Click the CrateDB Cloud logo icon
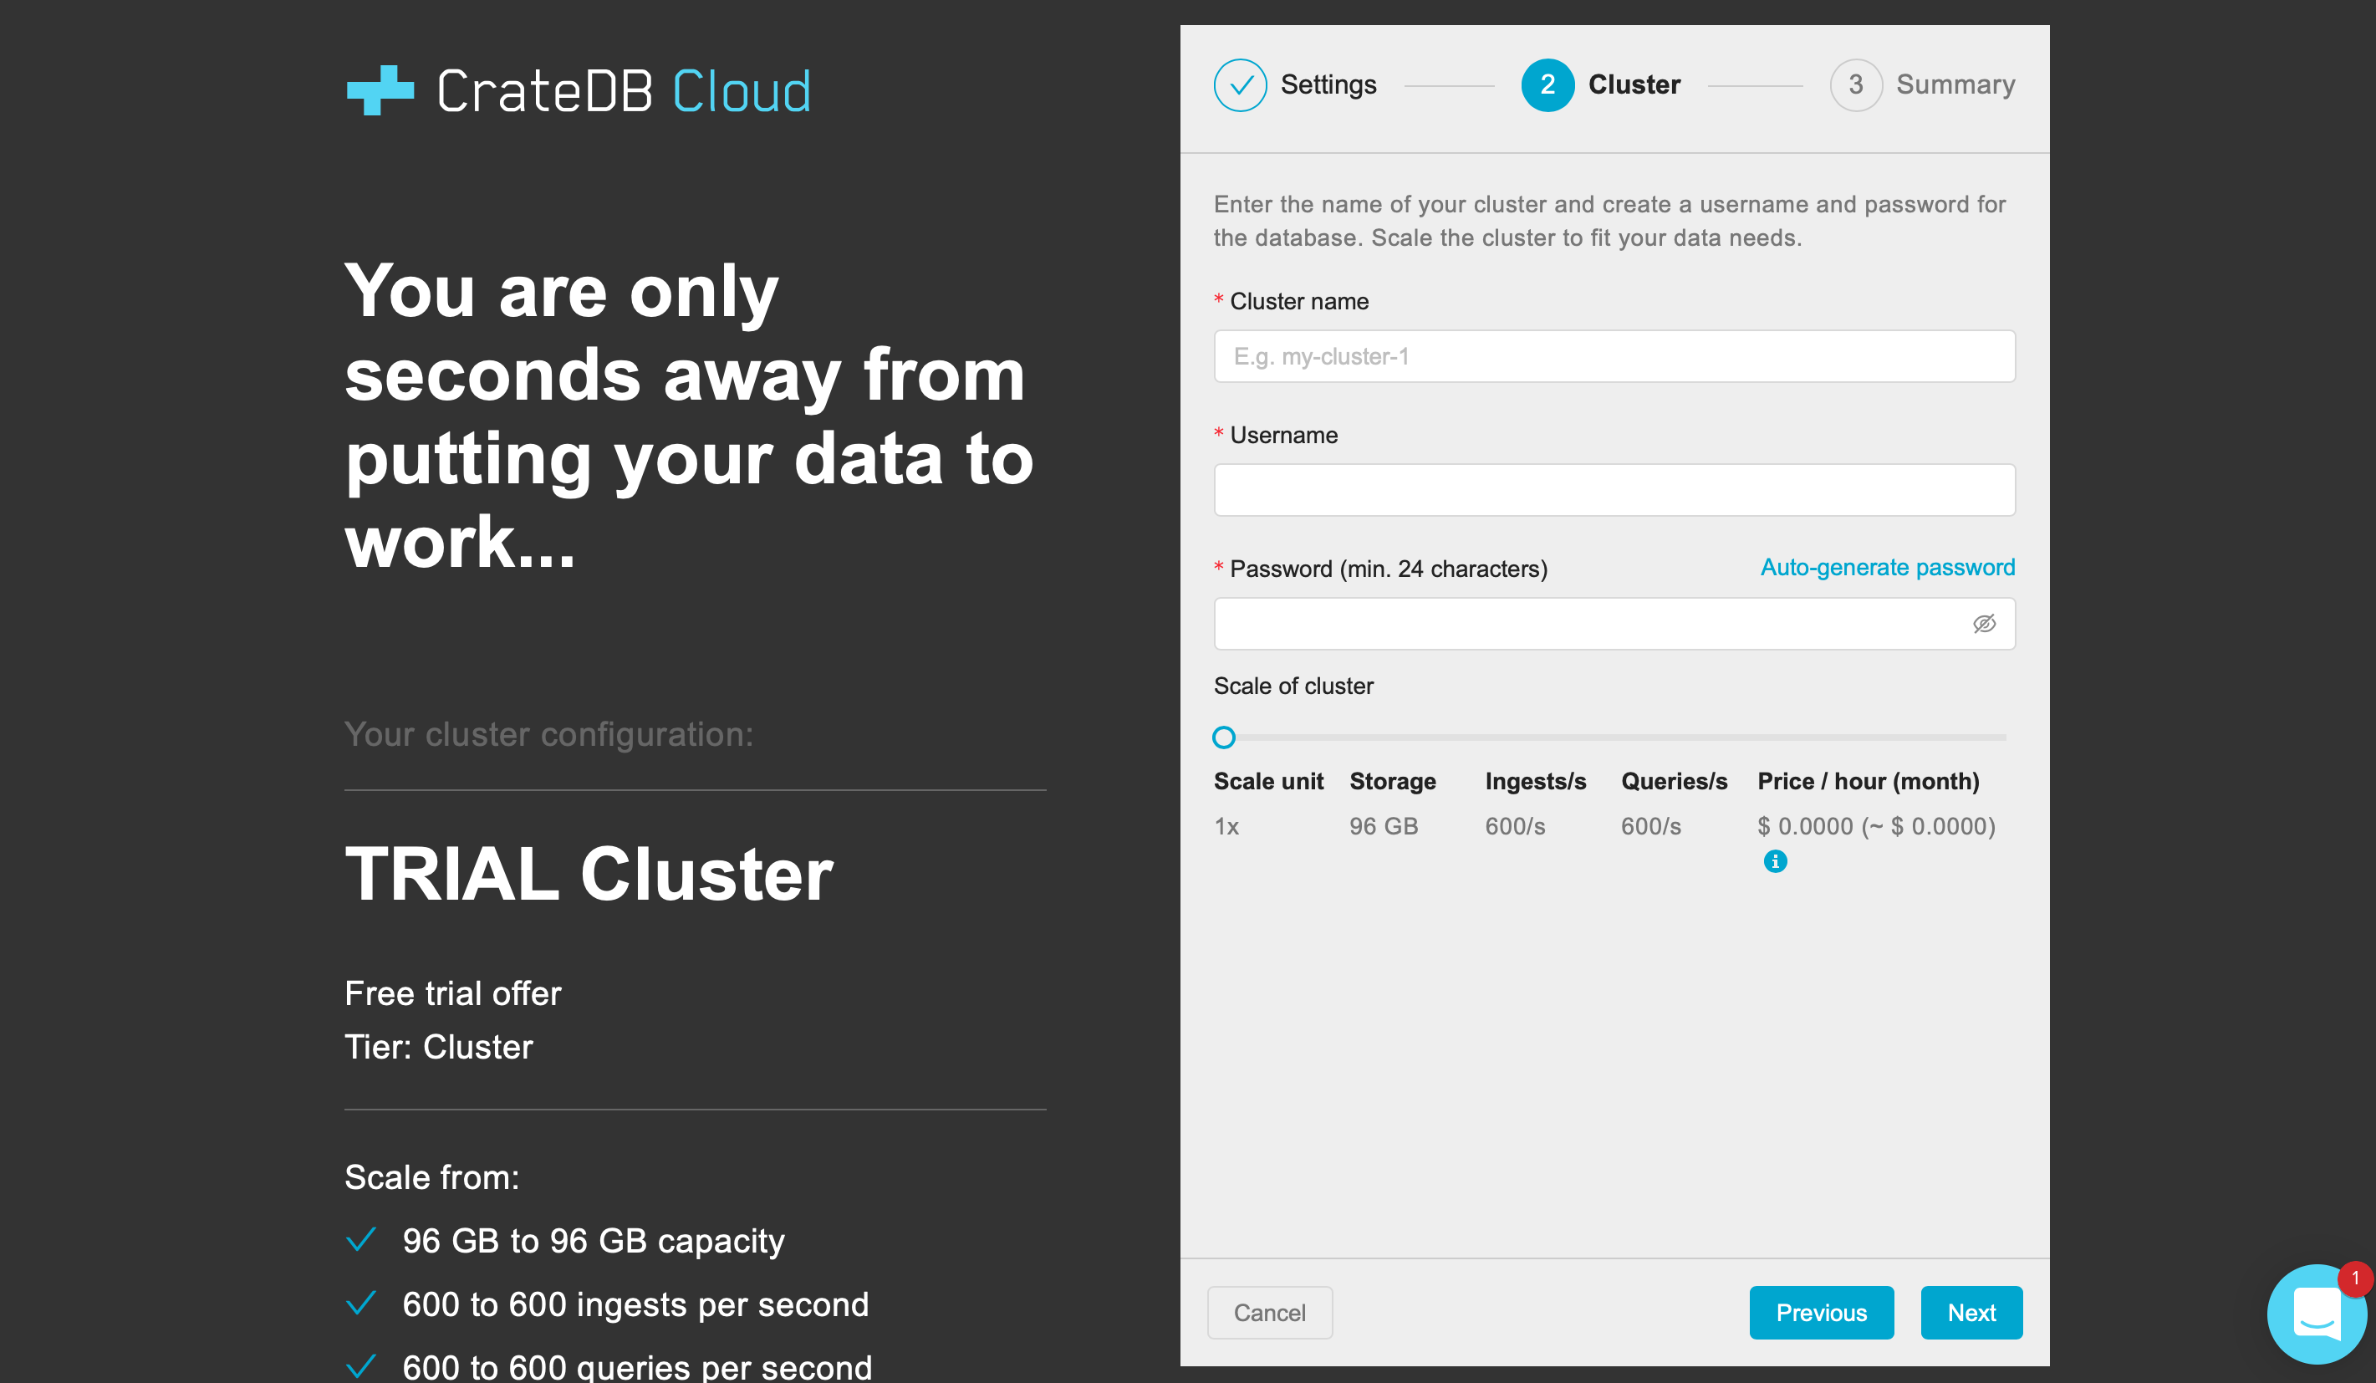 pos(380,90)
